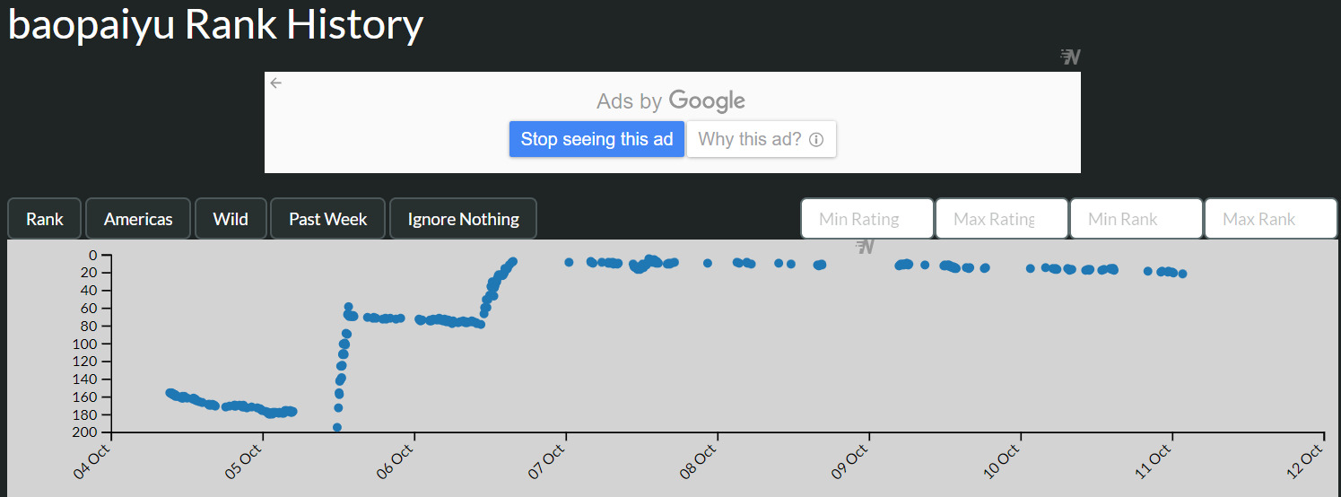
Task: Focus the Min Rating input field
Action: pos(866,219)
